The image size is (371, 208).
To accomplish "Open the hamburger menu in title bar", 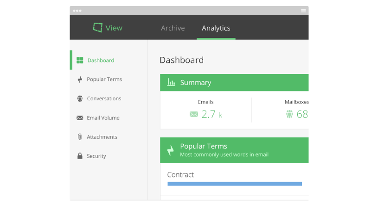I will tap(303, 11).
